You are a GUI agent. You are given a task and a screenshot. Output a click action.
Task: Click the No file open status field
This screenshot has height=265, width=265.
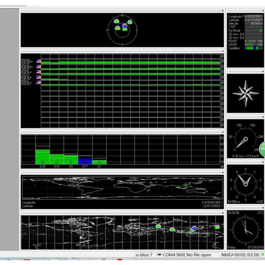pyautogui.click(x=199, y=255)
